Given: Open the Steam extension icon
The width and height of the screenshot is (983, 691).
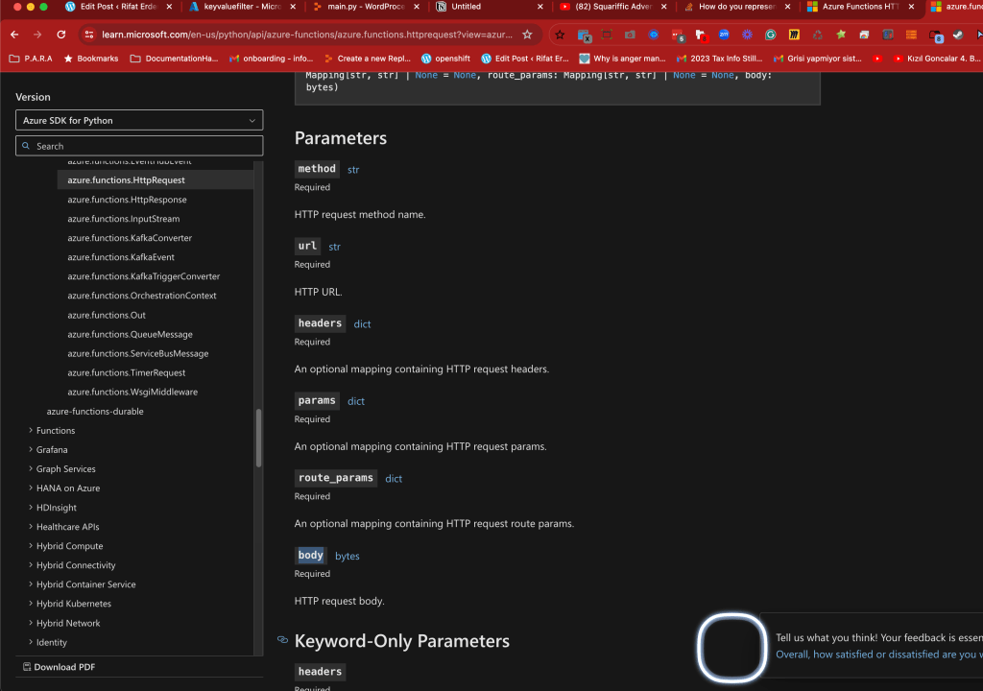Looking at the screenshot, I should coord(957,35).
